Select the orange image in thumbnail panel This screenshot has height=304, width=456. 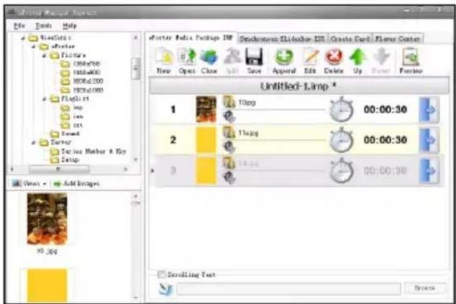coord(47,286)
